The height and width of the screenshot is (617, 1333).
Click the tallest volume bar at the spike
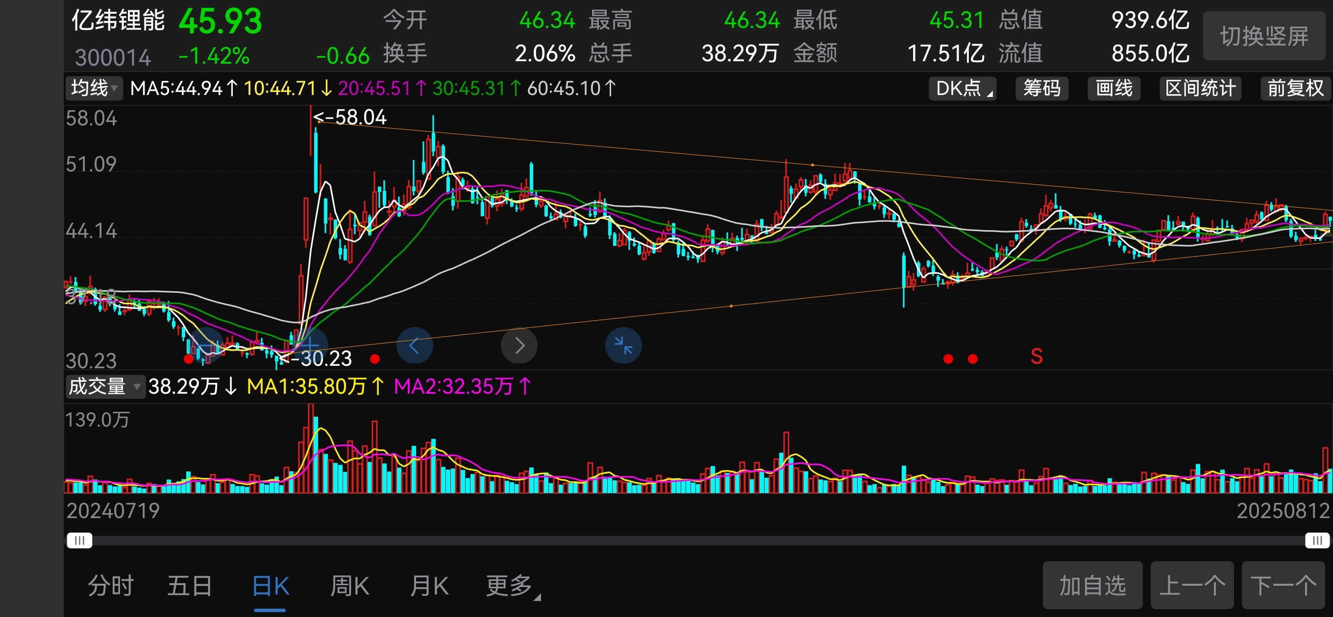click(x=311, y=448)
